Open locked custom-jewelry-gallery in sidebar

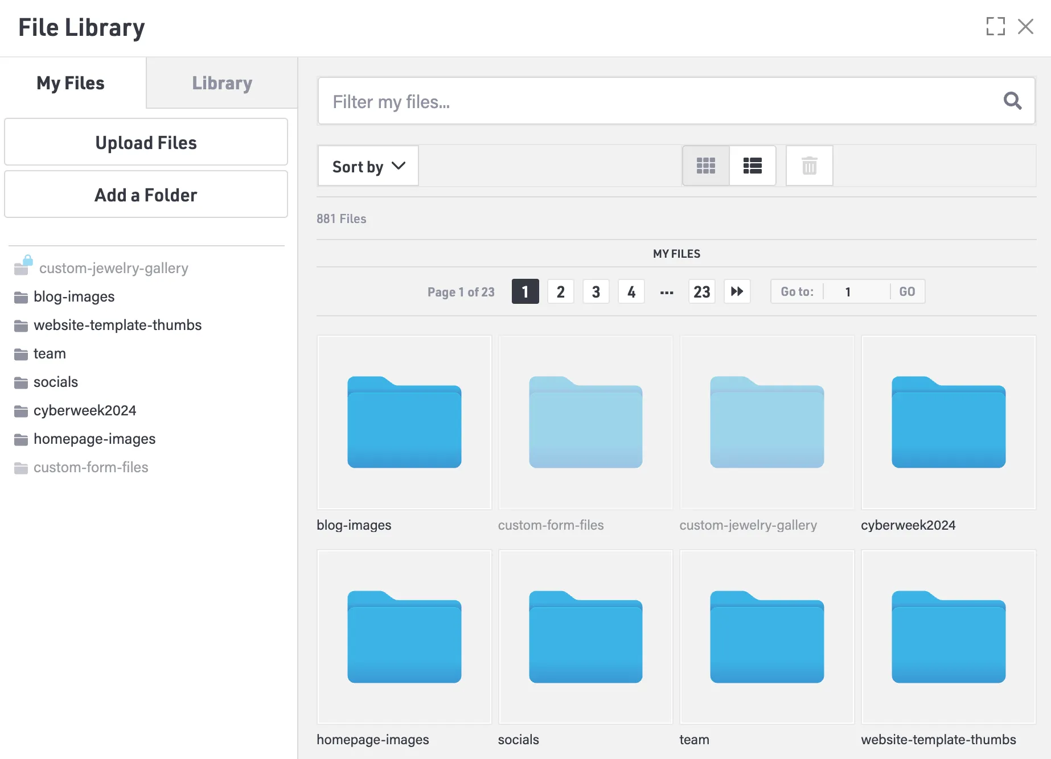(113, 268)
